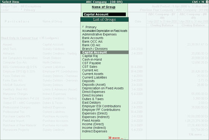This screenshot has height=140, width=209.
Task: Open the Used Only in Current Year heading
Action: 20,38
